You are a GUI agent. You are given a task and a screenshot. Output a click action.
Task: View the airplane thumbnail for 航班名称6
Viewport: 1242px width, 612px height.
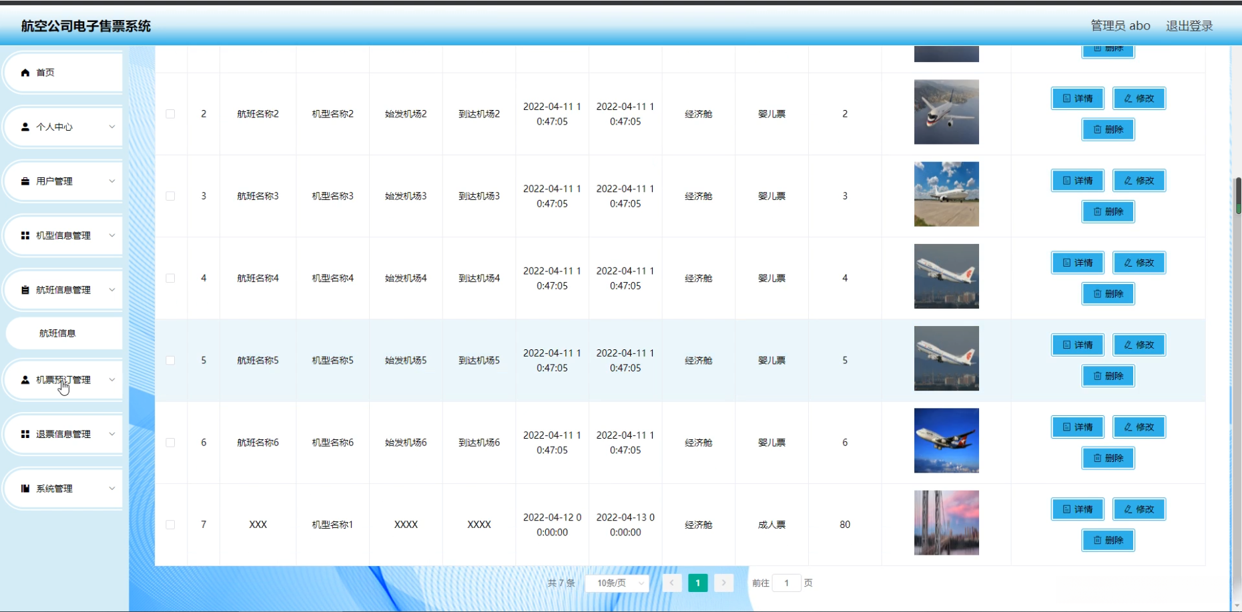point(946,441)
